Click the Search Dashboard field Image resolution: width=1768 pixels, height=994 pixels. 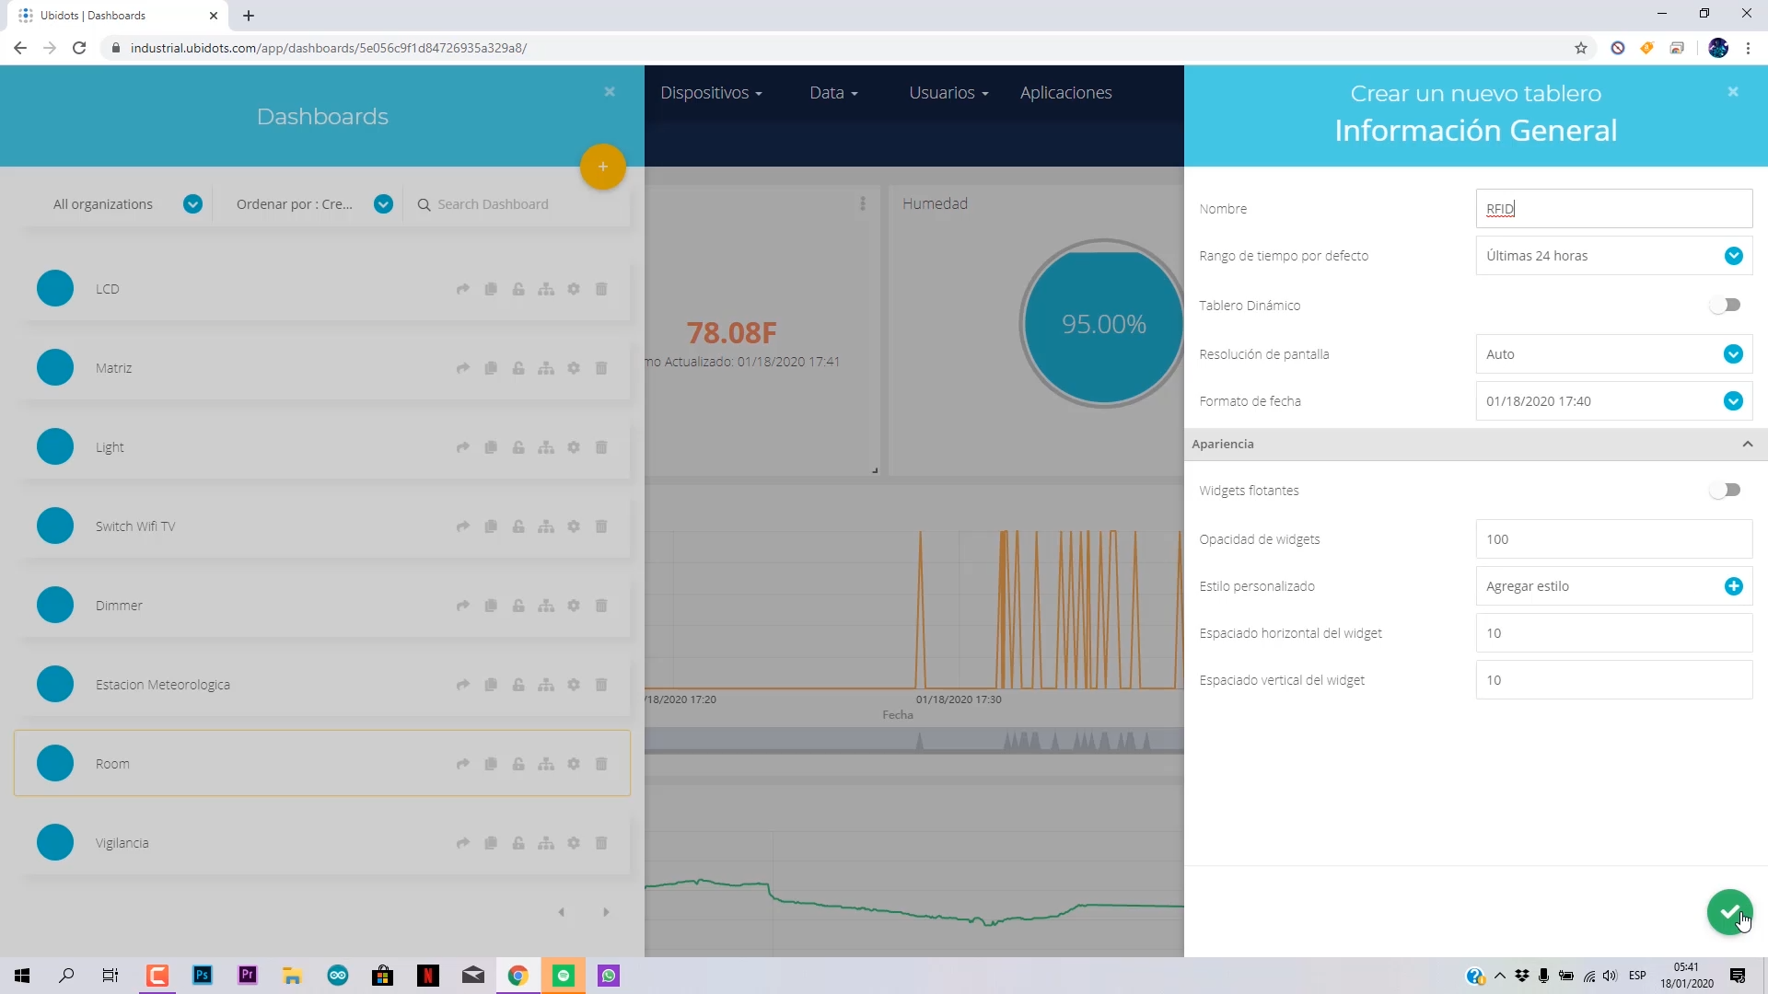pyautogui.click(x=520, y=204)
